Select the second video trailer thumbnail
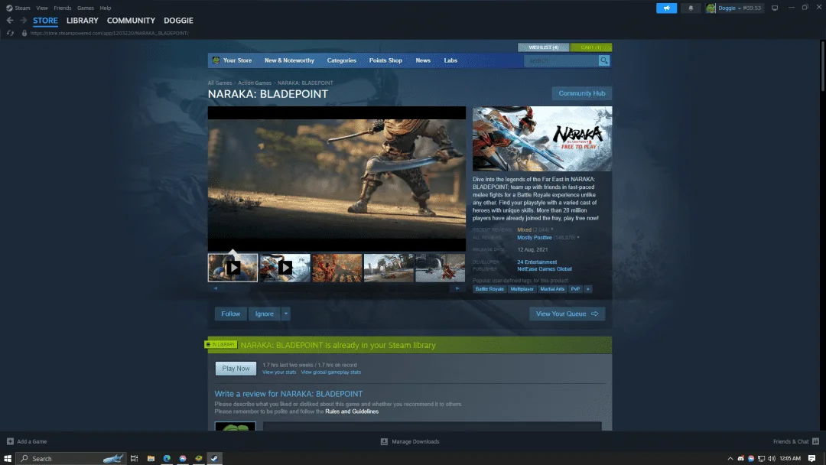 (285, 268)
